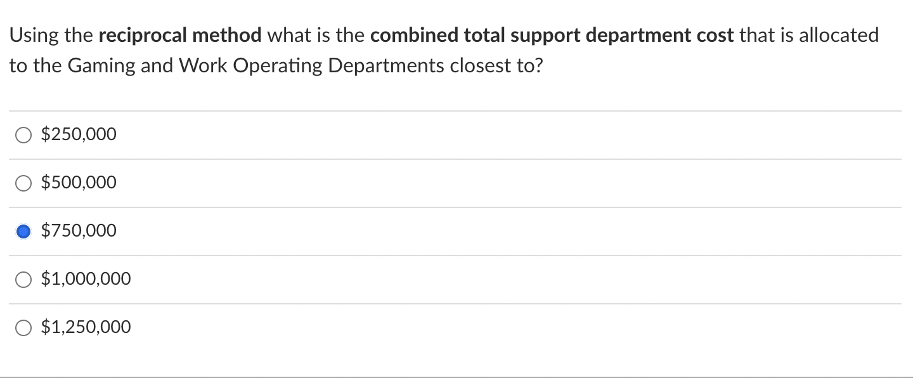Deselect the currently chosen $750,000 option
913x378 pixels.
23,231
